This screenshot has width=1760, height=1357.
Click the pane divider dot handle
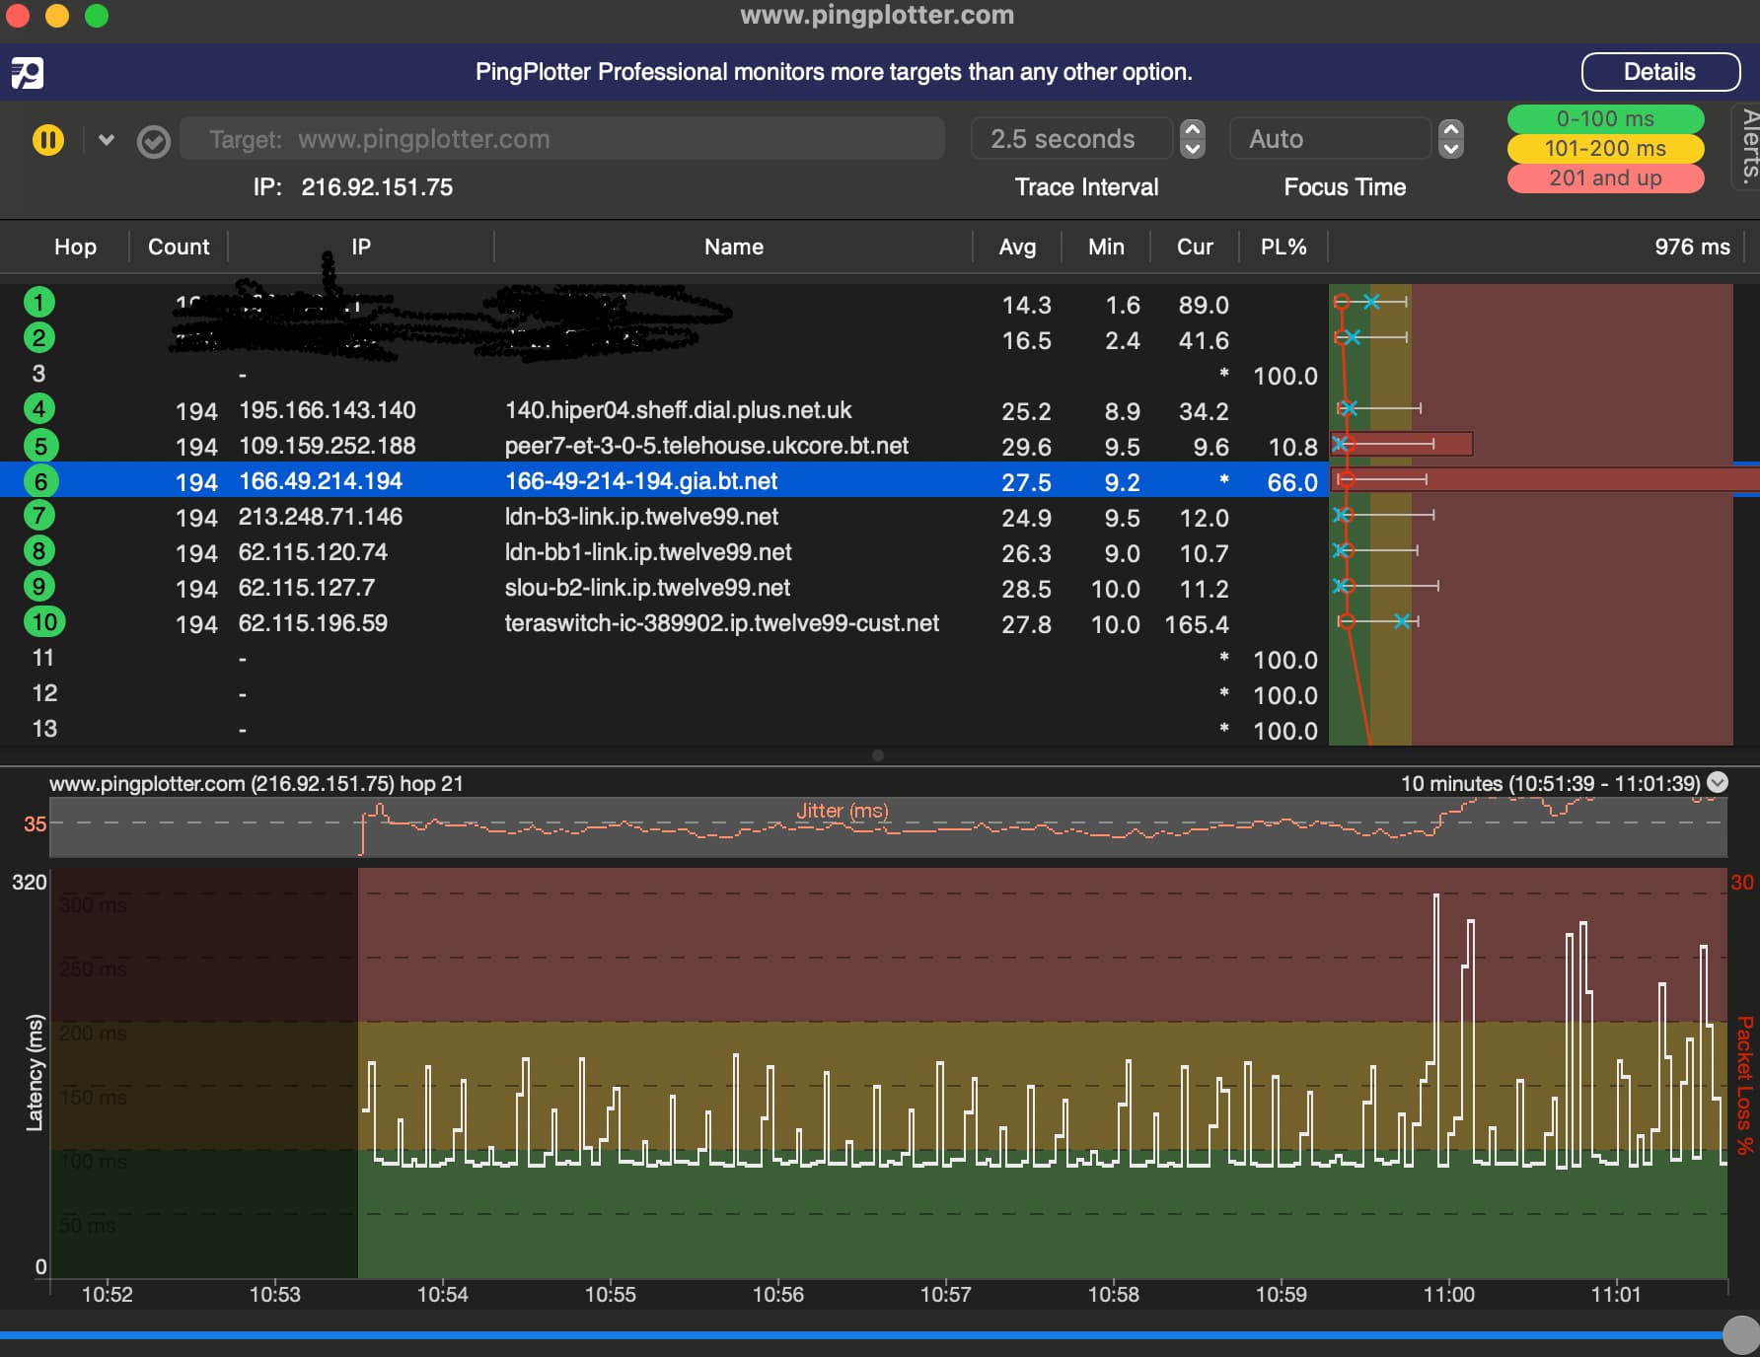click(878, 755)
